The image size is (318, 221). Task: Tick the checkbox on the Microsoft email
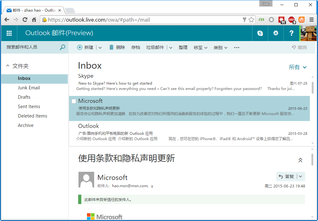pos(74,101)
